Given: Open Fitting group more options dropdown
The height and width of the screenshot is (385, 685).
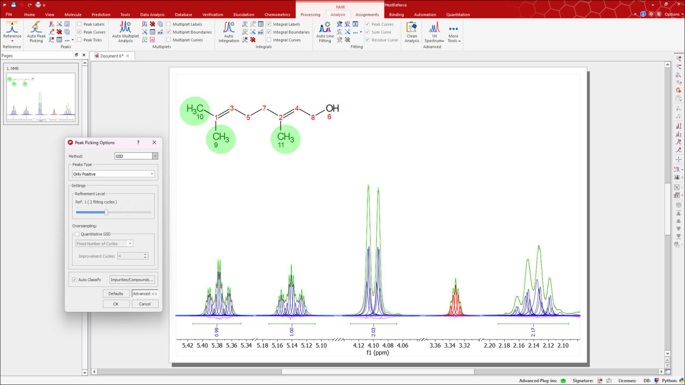Looking at the screenshot, I should (x=361, y=32).
